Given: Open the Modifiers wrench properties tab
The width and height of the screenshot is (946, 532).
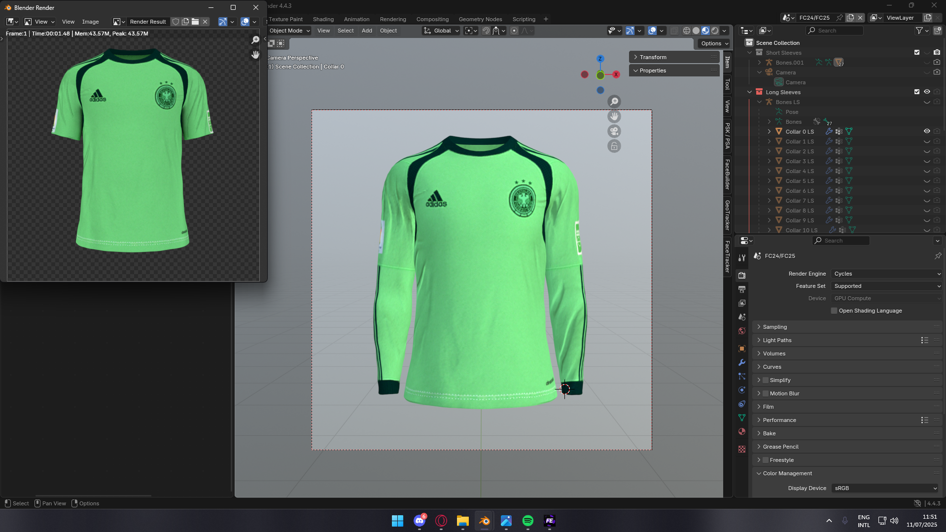Looking at the screenshot, I should [742, 362].
